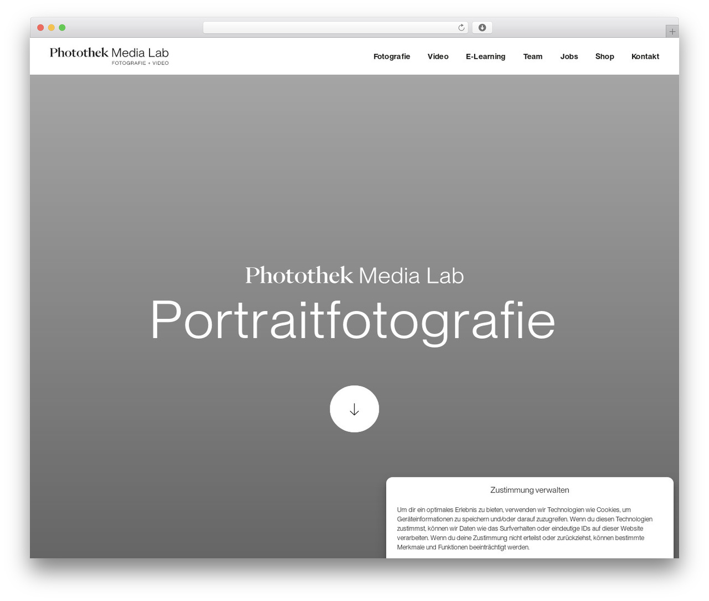
Task: Click the browser reload icon
Action: click(x=461, y=28)
